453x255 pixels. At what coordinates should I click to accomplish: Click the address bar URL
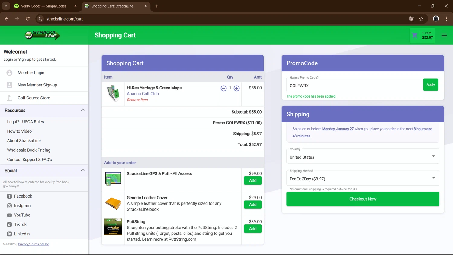point(65,19)
